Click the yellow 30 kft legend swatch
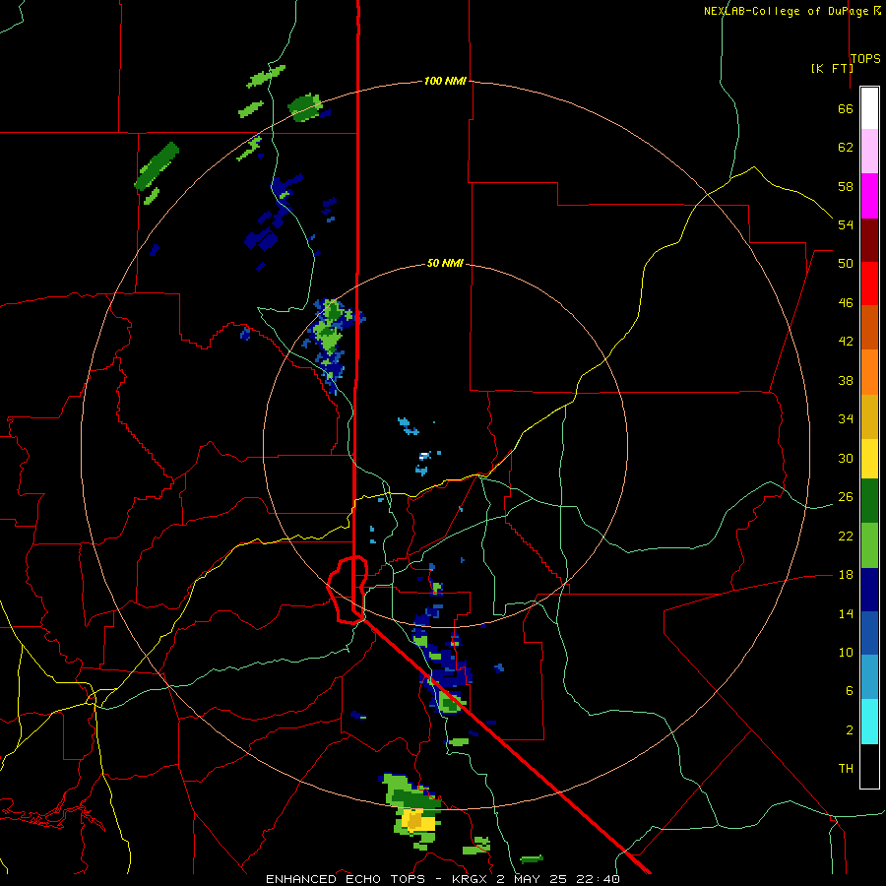This screenshot has height=886, width=886. [x=869, y=459]
